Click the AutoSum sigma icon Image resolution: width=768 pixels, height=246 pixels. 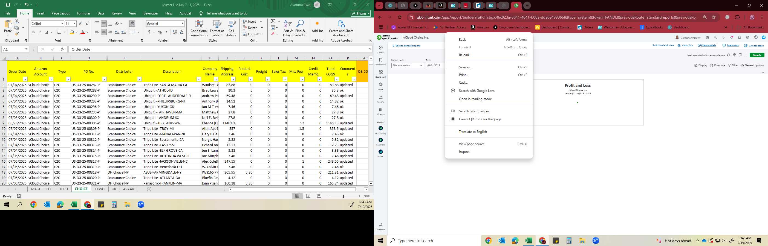tap(273, 21)
